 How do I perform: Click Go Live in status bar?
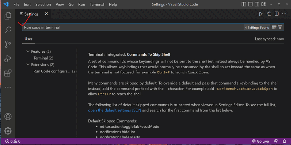pyautogui.click(x=260, y=141)
